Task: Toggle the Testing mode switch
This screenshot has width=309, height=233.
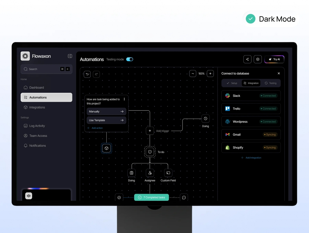Action: (x=130, y=59)
